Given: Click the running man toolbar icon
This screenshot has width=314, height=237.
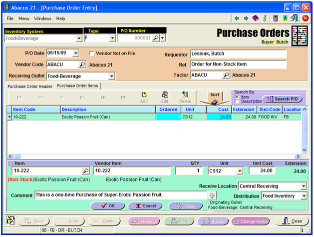Looking at the screenshot, I should point(285,18).
